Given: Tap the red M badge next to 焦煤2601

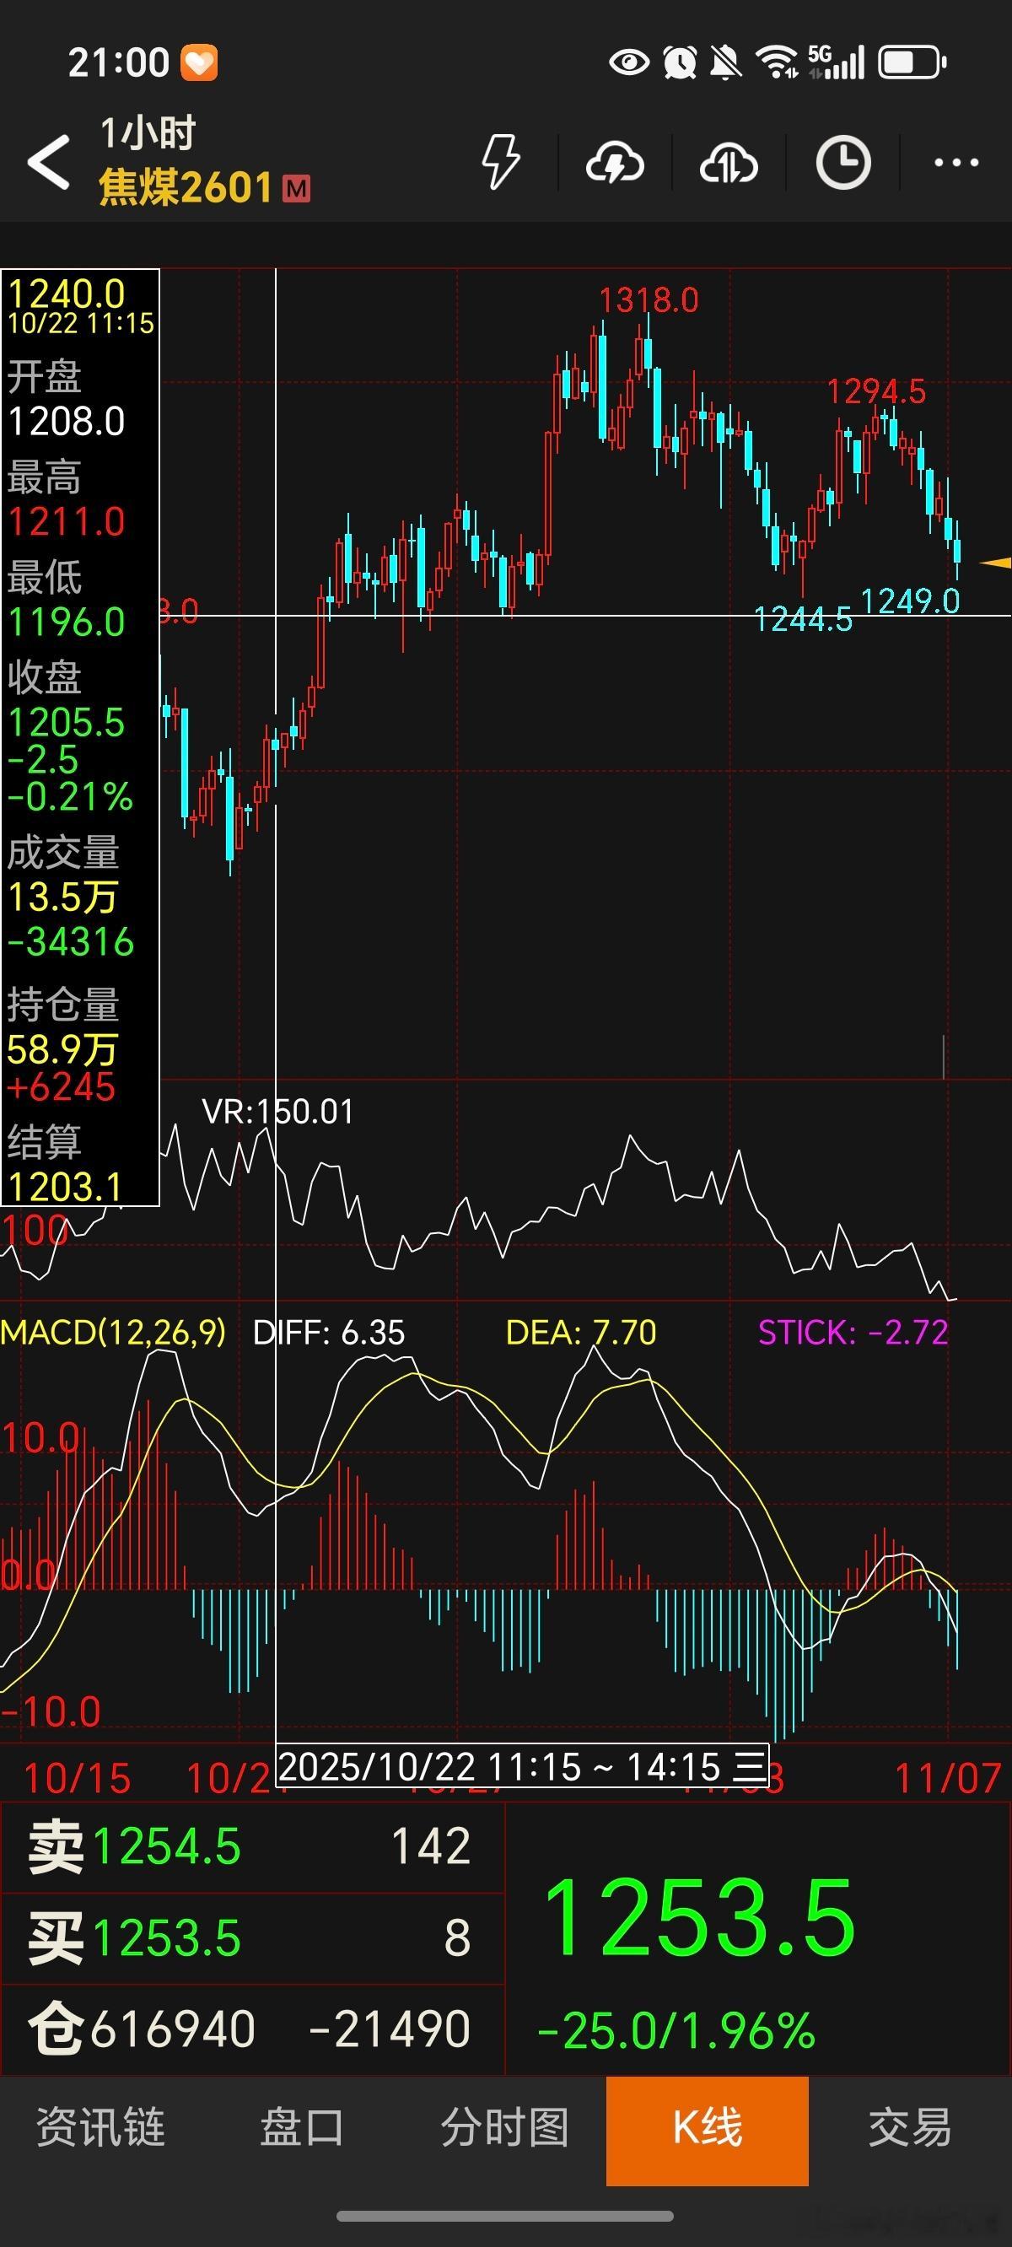Looking at the screenshot, I should pyautogui.click(x=297, y=188).
